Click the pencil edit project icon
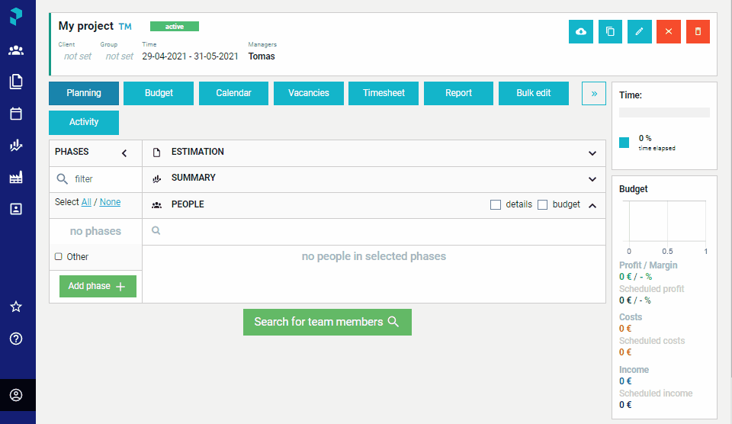This screenshot has width=732, height=424. (x=640, y=32)
